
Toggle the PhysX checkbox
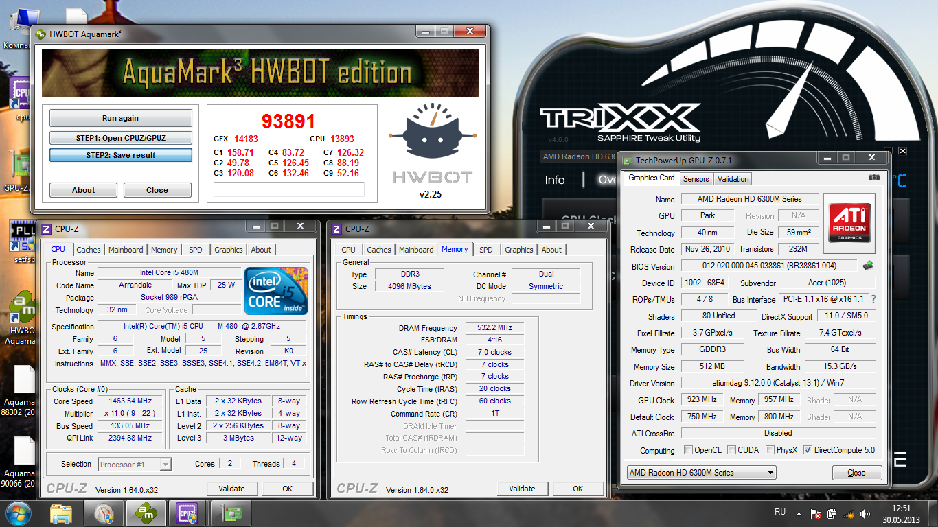(770, 450)
